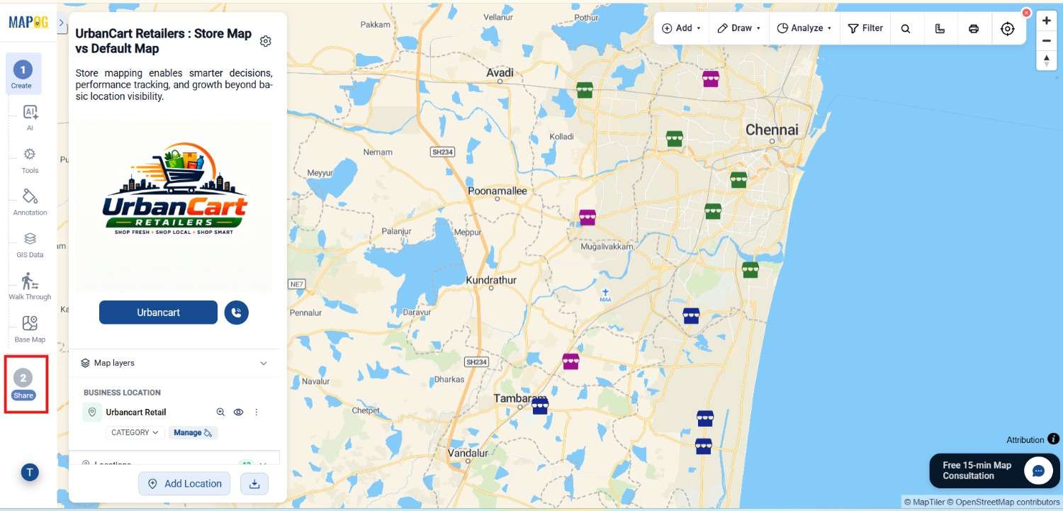
Task: Zoom to the Urbancart Retail layer
Action: (x=220, y=412)
